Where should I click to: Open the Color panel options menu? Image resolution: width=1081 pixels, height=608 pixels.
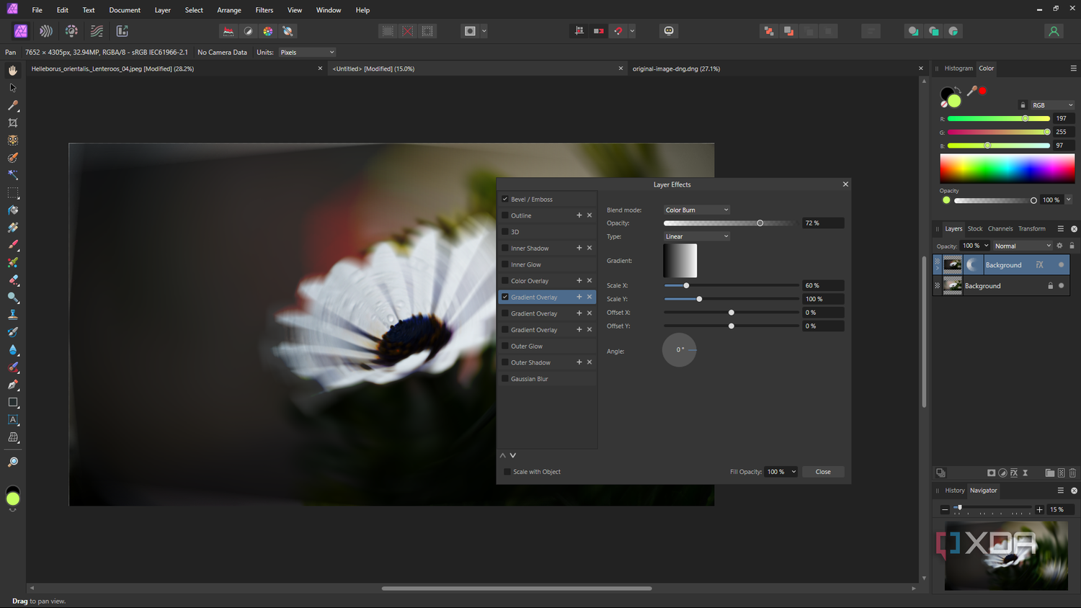tap(1073, 68)
